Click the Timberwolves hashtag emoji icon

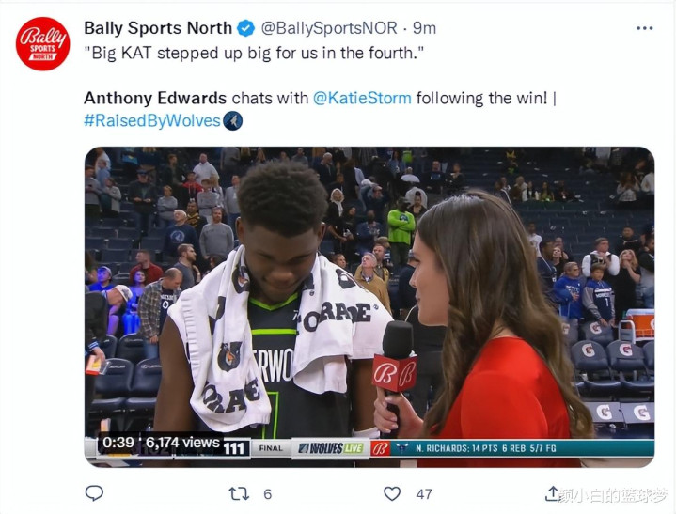(233, 120)
